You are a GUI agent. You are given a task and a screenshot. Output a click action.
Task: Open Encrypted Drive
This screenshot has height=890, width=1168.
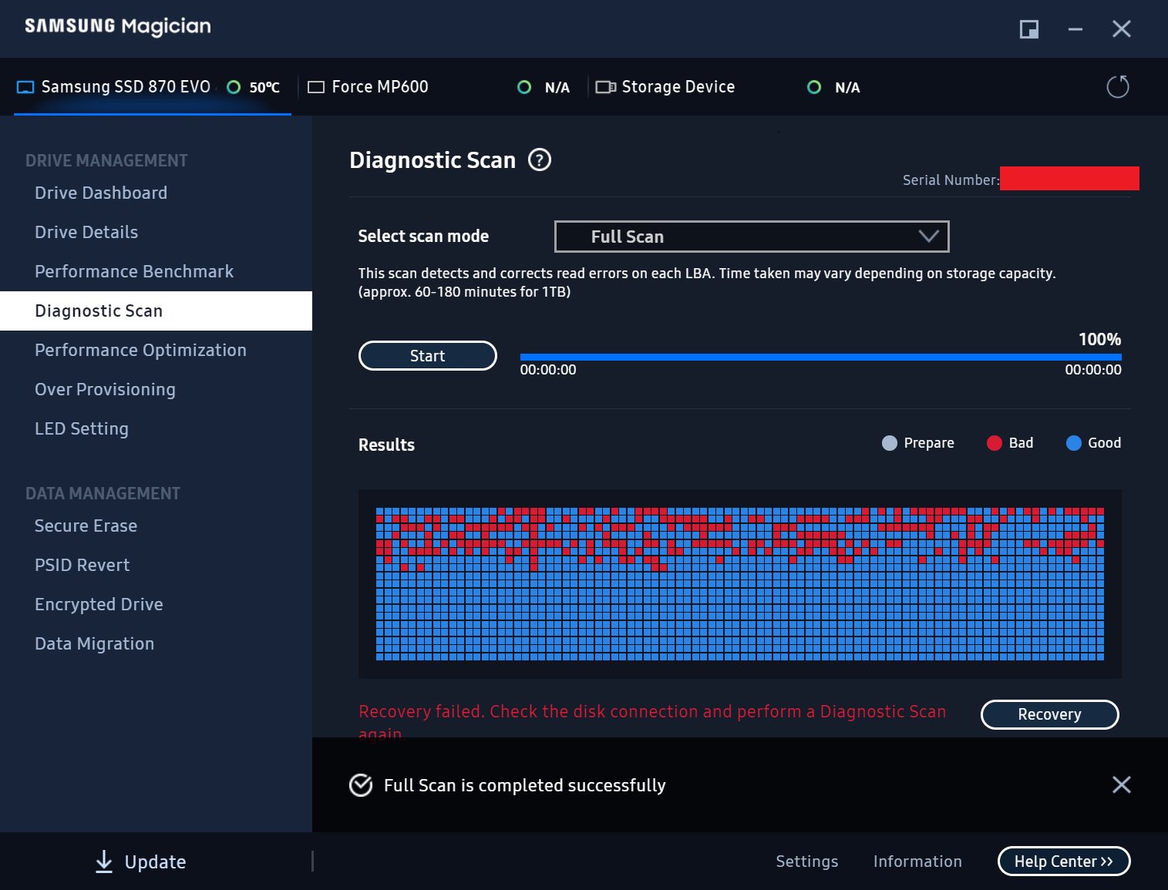click(99, 604)
